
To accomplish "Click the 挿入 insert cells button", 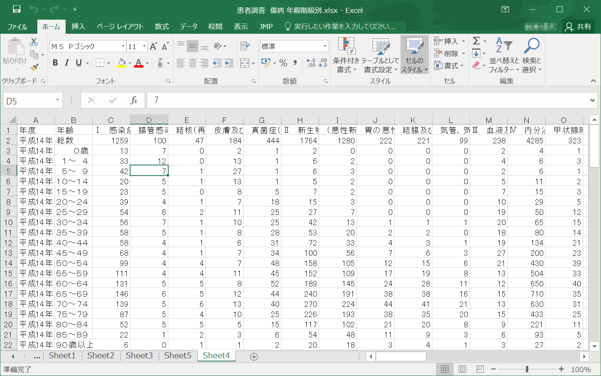I will [x=450, y=41].
